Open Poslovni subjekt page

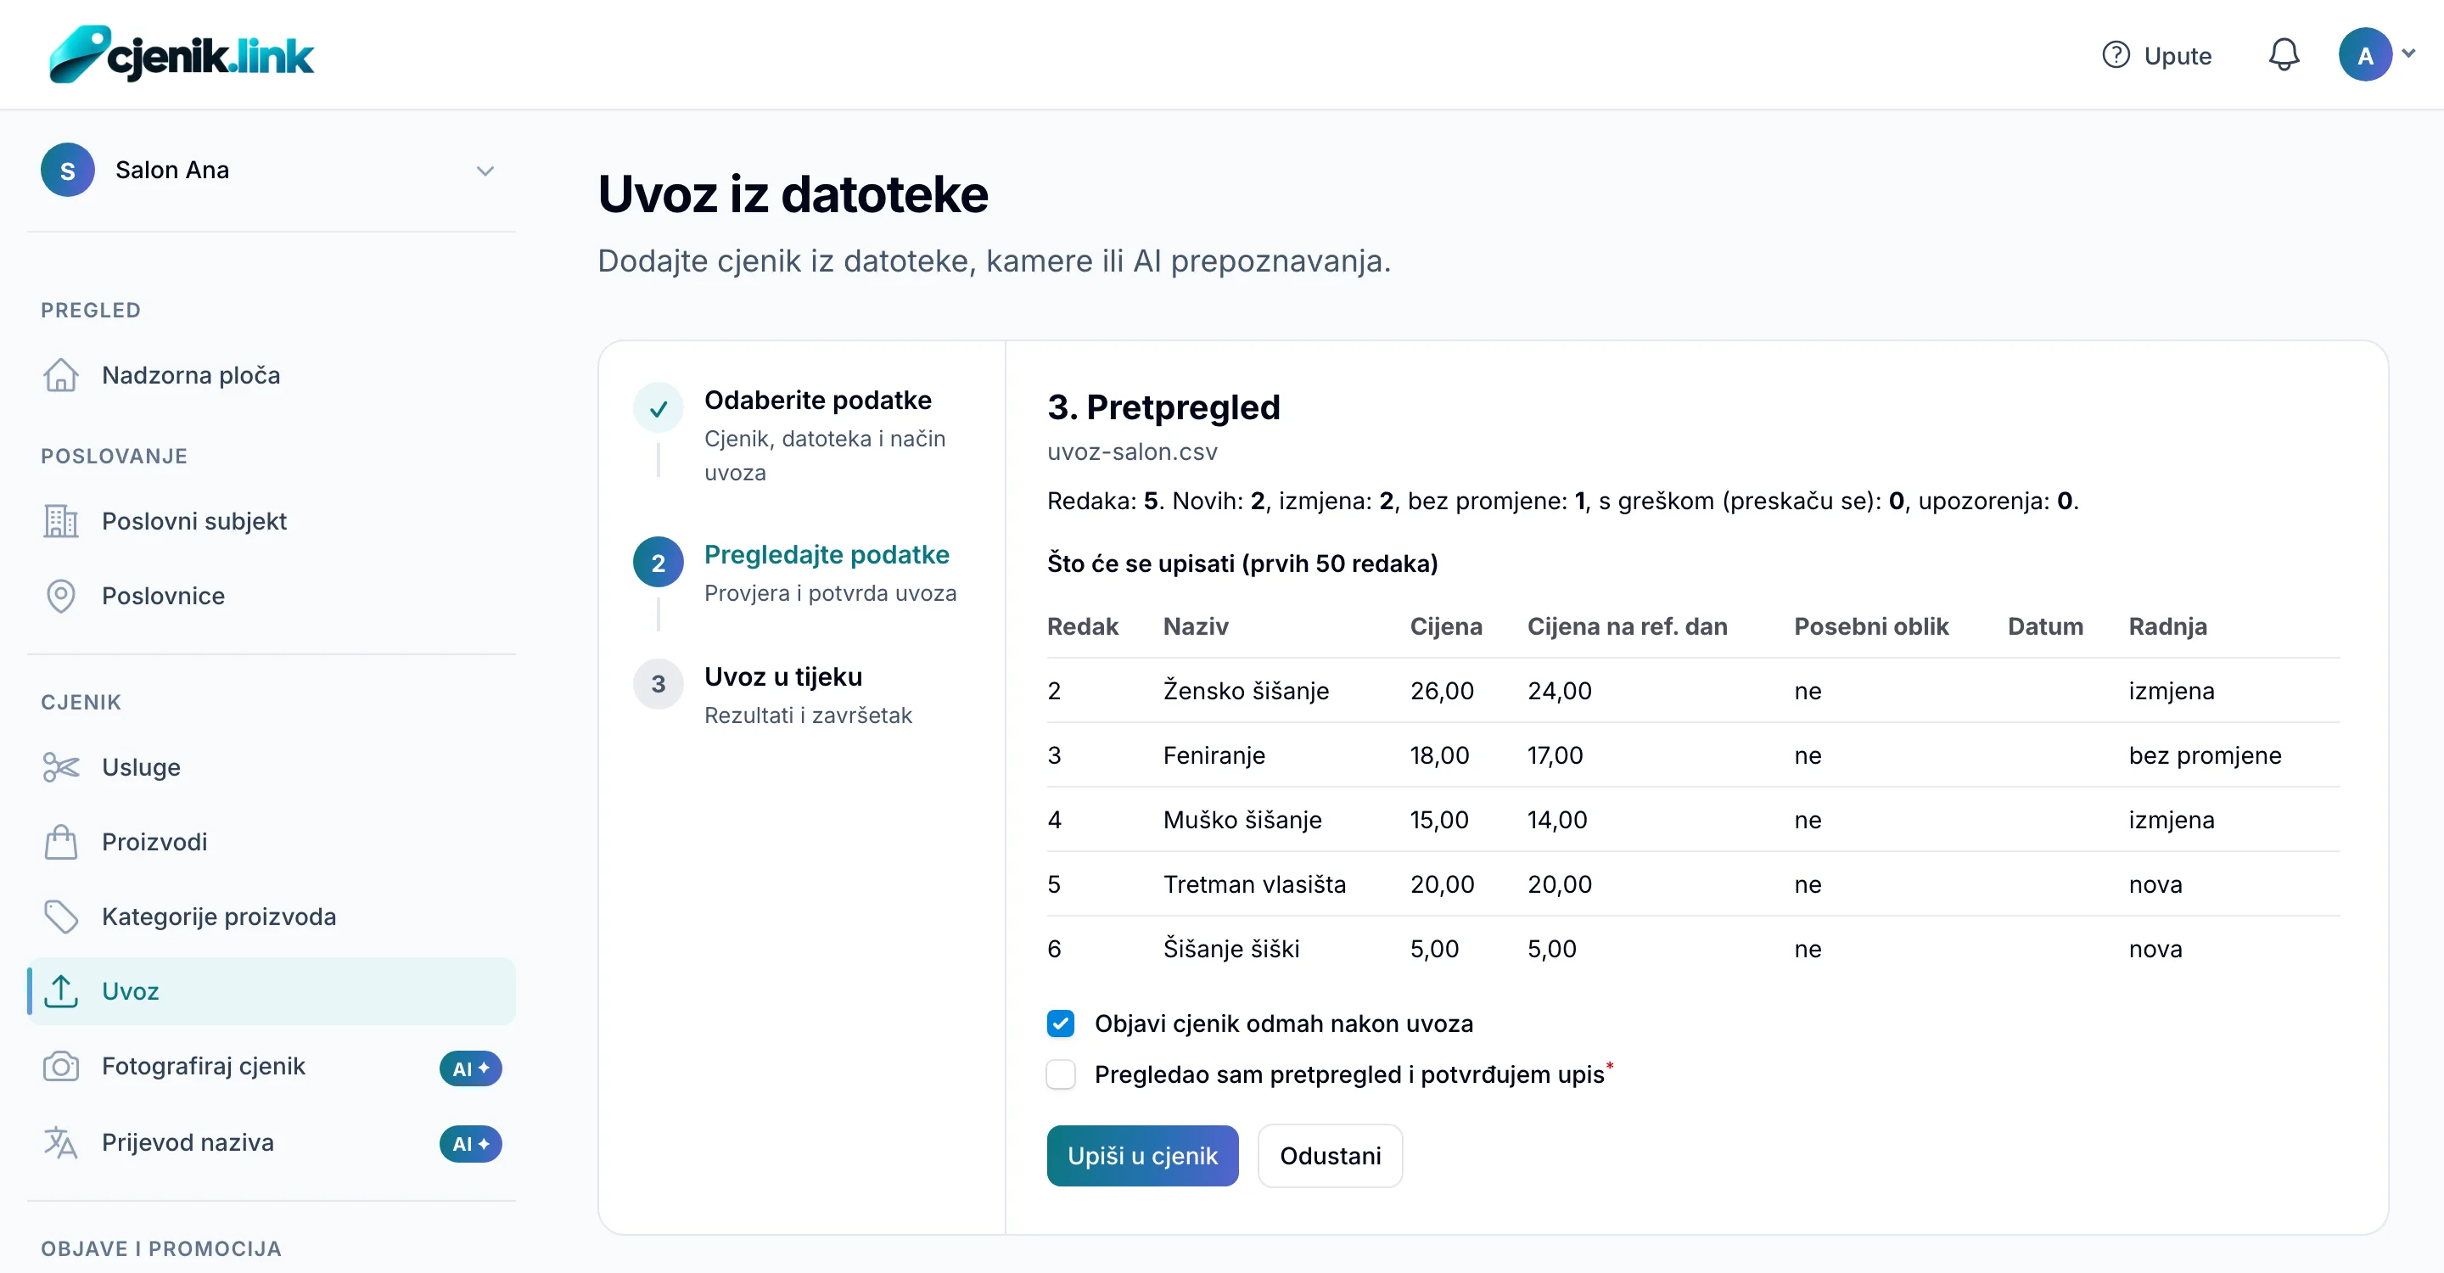(272, 521)
